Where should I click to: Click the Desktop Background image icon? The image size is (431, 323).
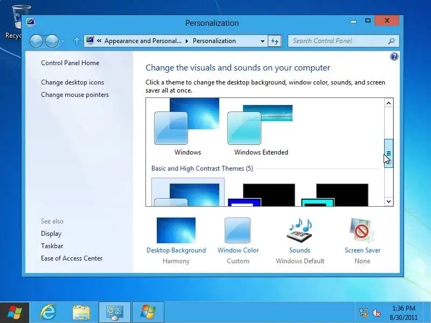(176, 230)
